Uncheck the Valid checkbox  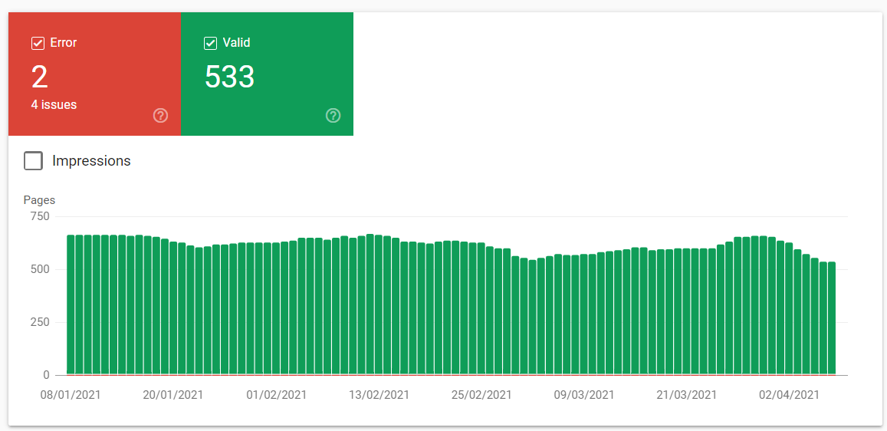point(210,43)
